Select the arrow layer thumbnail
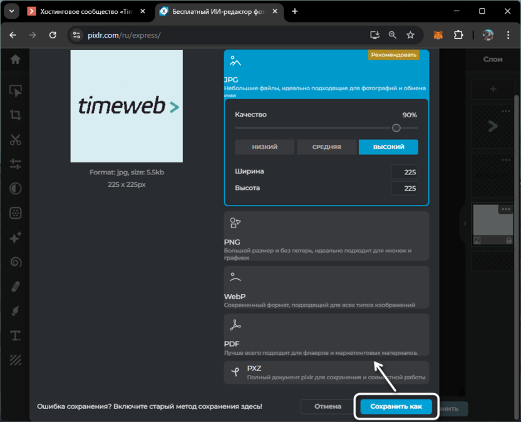The image size is (521, 422). (x=493, y=127)
